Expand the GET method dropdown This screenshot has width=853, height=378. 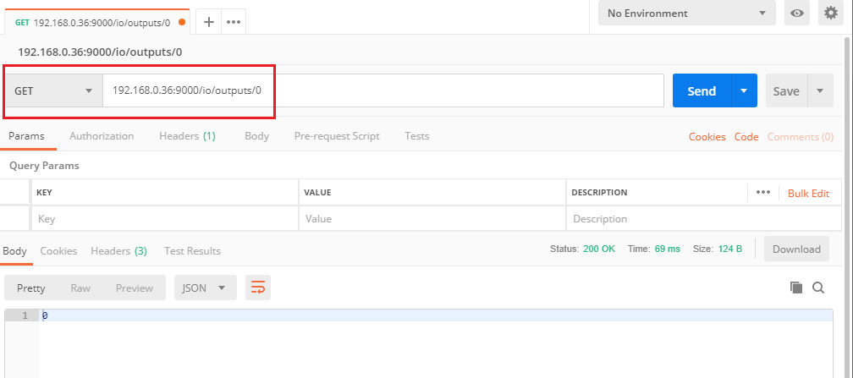[x=53, y=91]
